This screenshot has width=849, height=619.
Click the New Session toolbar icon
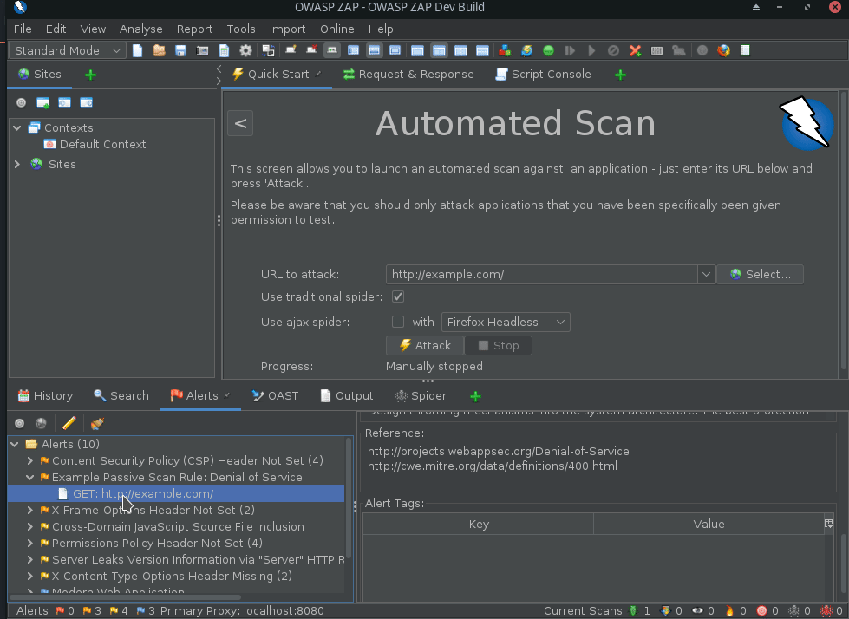pyautogui.click(x=138, y=51)
